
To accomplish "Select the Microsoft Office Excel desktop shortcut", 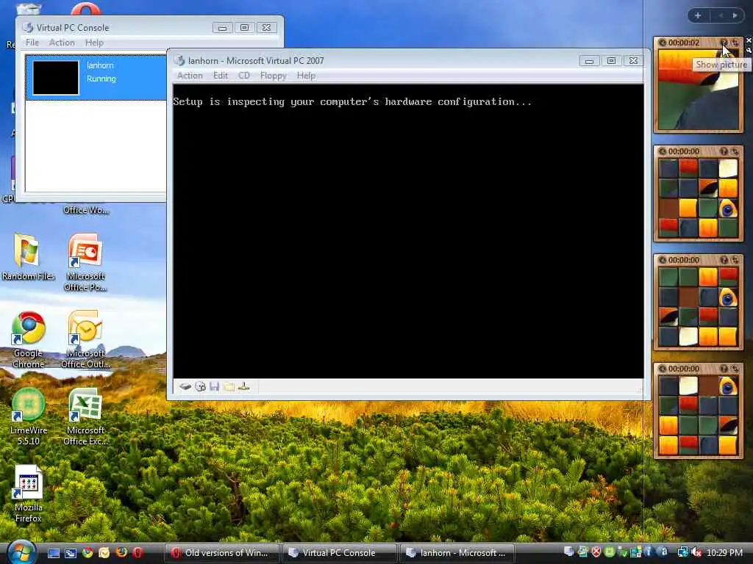I will click(x=85, y=417).
